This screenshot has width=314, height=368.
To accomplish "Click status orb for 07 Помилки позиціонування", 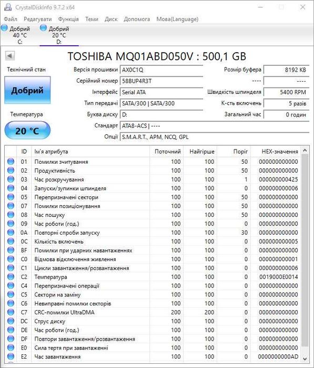I will [11, 206].
